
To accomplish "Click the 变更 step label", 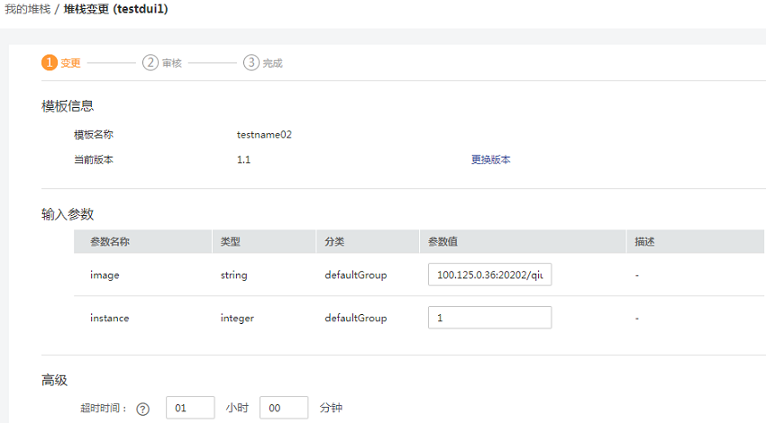I will tap(70, 63).
